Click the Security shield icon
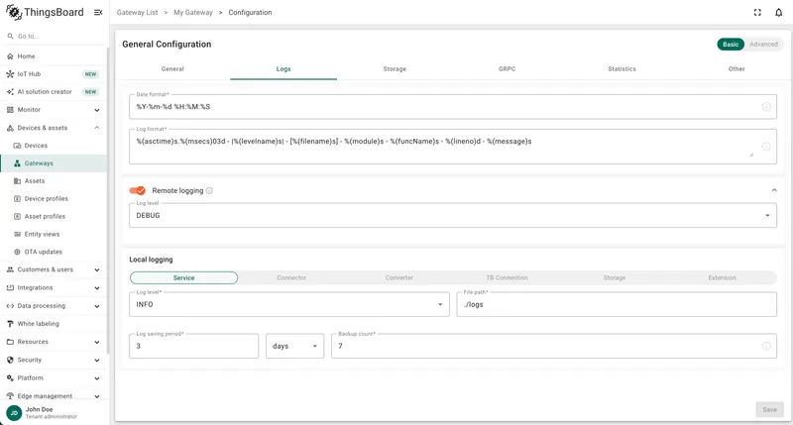The image size is (793, 425). (x=10, y=360)
